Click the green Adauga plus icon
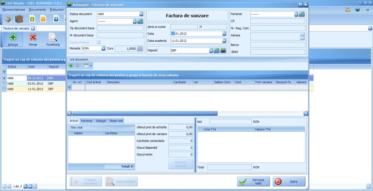This screenshot has width=373, height=191. (x=12, y=38)
